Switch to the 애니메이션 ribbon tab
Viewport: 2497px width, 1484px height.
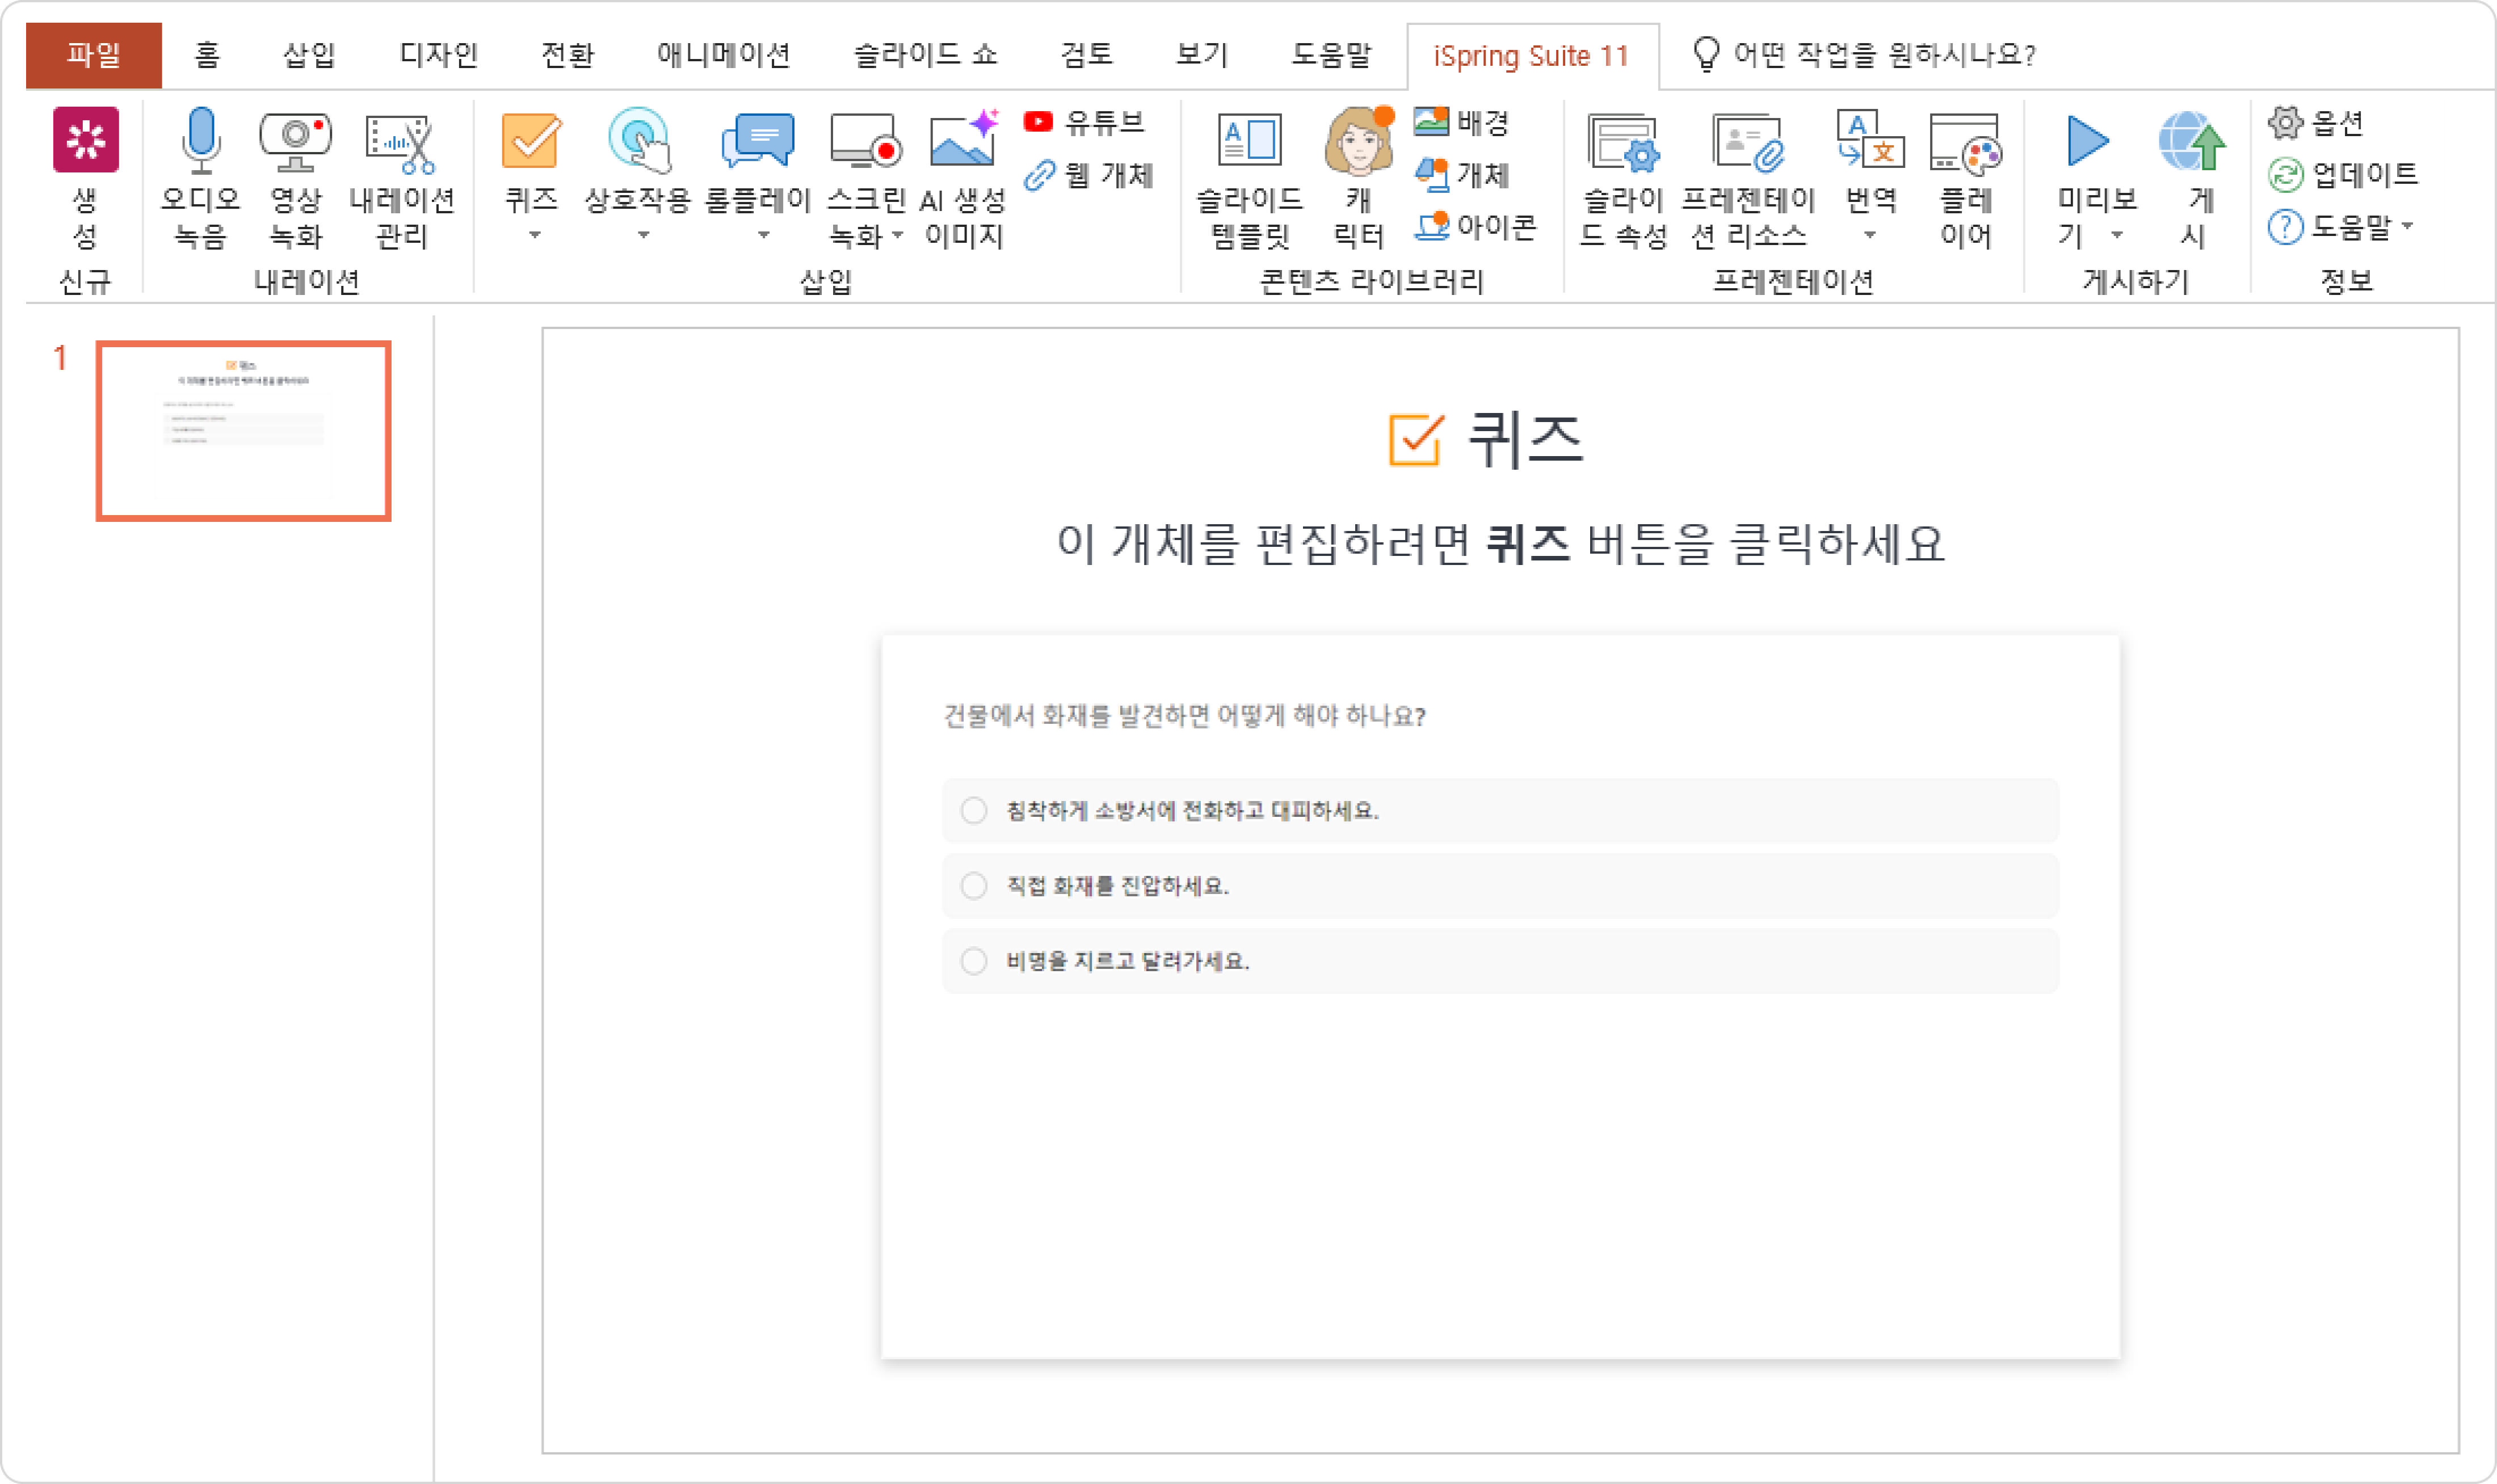coord(724,54)
